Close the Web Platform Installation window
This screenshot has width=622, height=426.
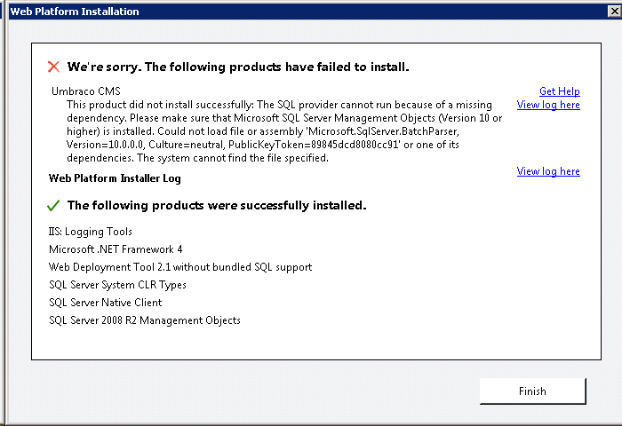click(615, 12)
